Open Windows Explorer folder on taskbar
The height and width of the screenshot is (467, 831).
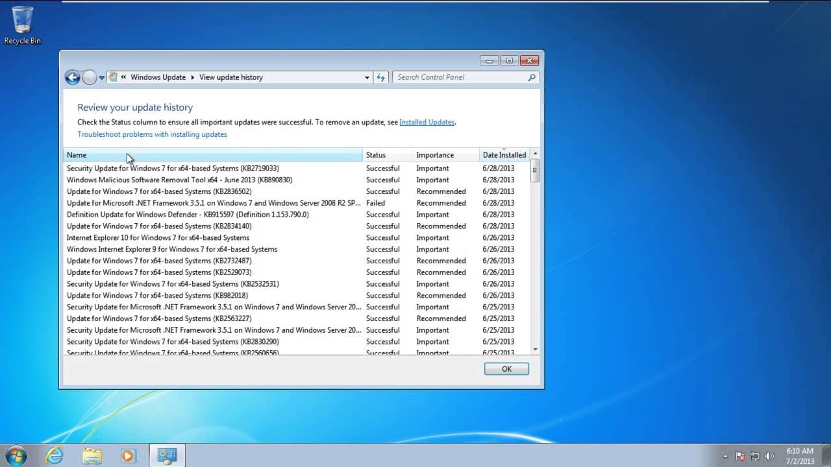click(92, 455)
